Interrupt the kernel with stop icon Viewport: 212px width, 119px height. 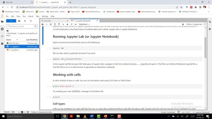[x=67, y=24]
